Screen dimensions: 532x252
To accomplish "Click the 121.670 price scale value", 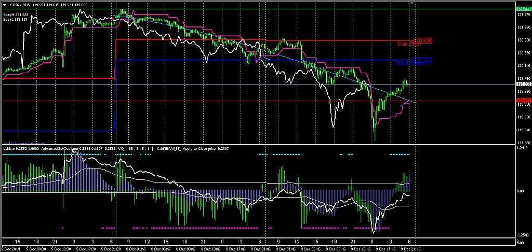I will click(524, 15).
